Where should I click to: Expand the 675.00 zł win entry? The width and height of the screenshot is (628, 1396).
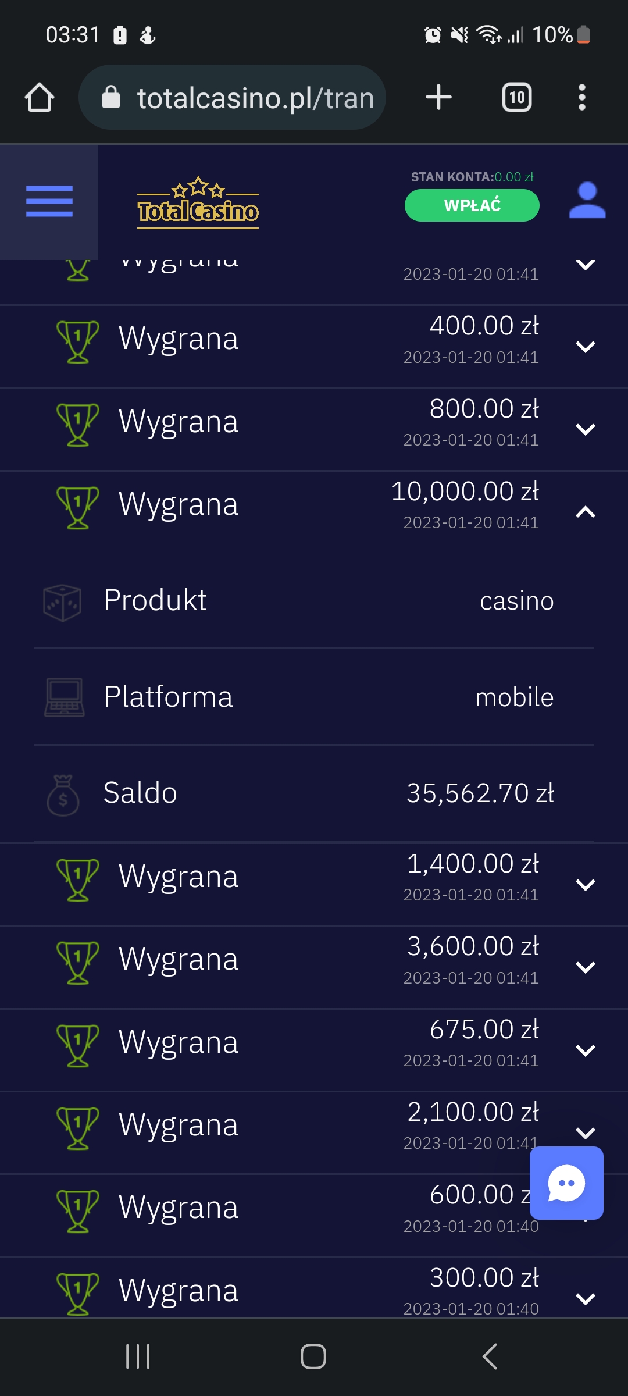585,1050
